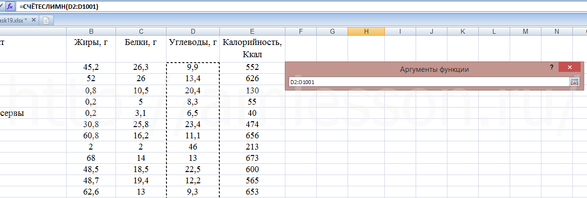Click the 'Жиры, г' header cell
The image size is (587, 198).
(92, 49)
